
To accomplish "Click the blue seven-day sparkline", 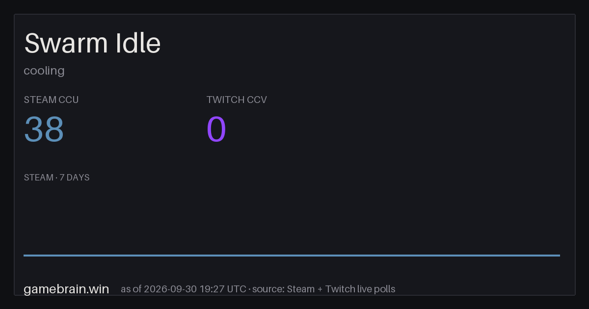I will coord(292,255).
